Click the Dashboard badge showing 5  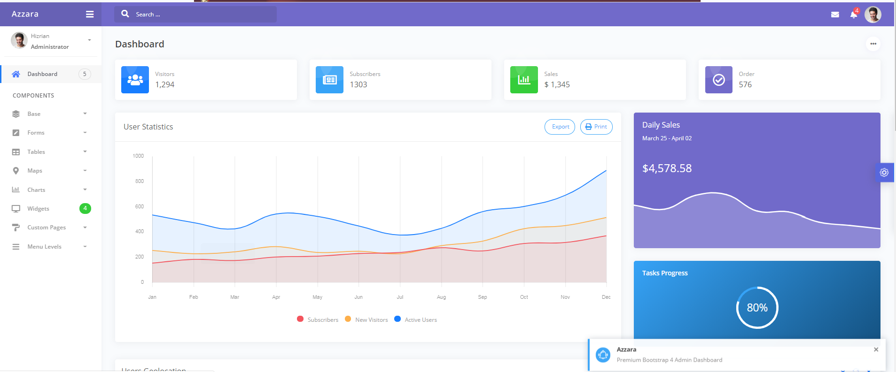tap(85, 74)
